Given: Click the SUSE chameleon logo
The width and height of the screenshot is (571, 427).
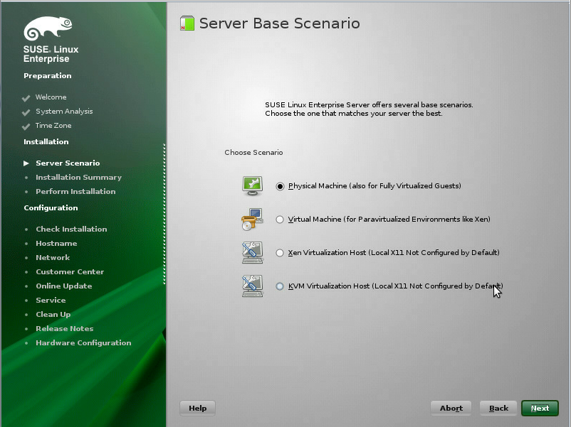Looking at the screenshot, I should (48, 28).
